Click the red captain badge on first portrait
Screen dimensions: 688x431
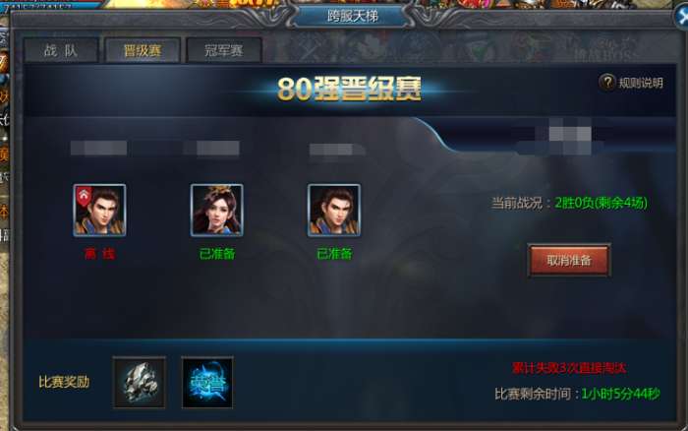tap(84, 196)
